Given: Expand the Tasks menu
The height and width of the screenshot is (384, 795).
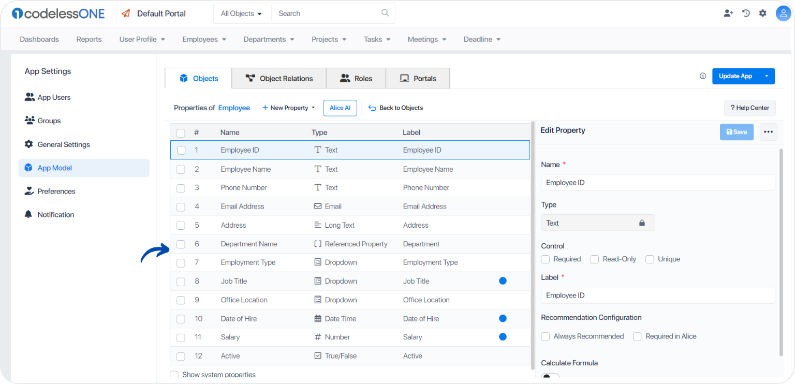Looking at the screenshot, I should 377,39.
